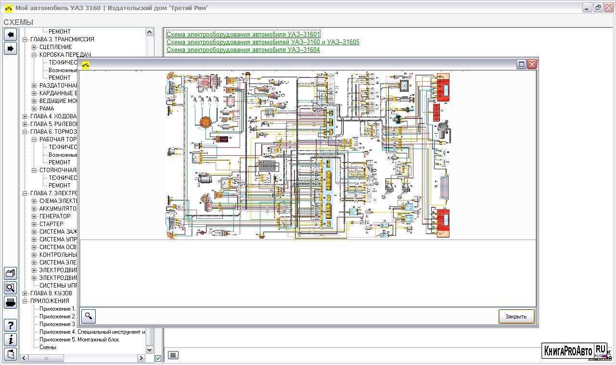Go forward with the right arrow icon
Viewport: 616px width, 365px height.
click(10, 48)
